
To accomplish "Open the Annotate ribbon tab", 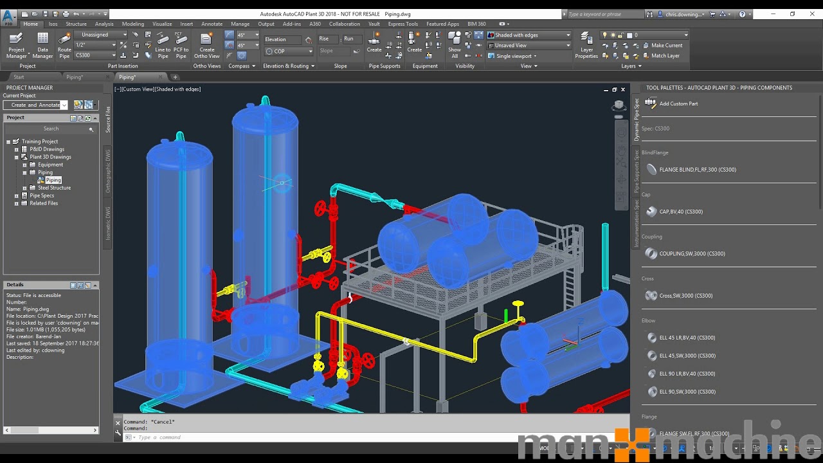I will 212,24.
